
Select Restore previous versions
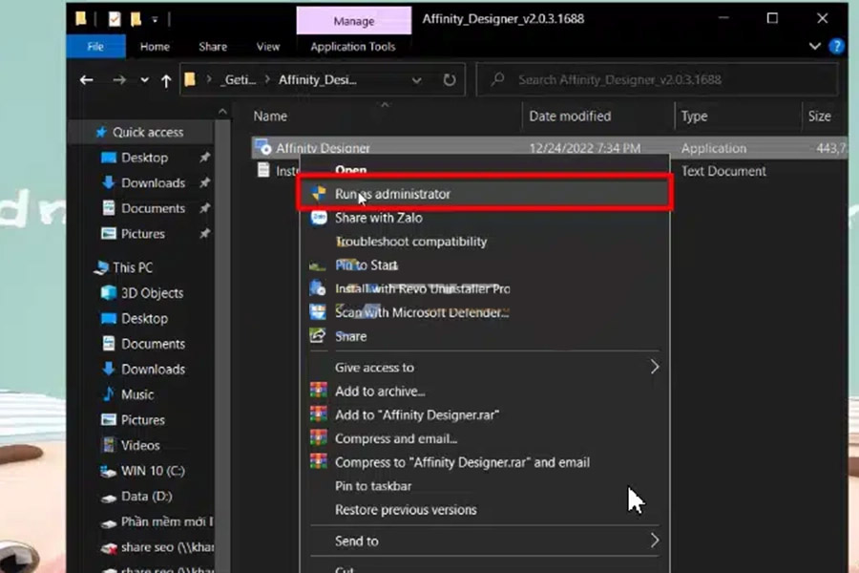coord(406,510)
